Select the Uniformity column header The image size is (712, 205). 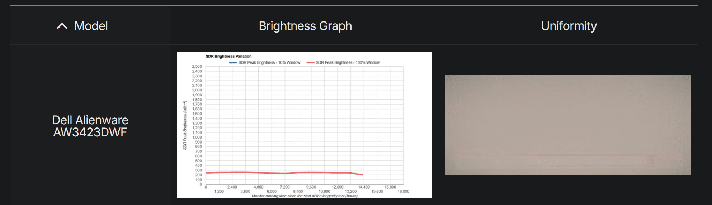(x=569, y=26)
